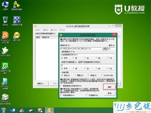Open the 回收站 recycle bin icon
Screen dimensions: 151x113
pos(5,21)
